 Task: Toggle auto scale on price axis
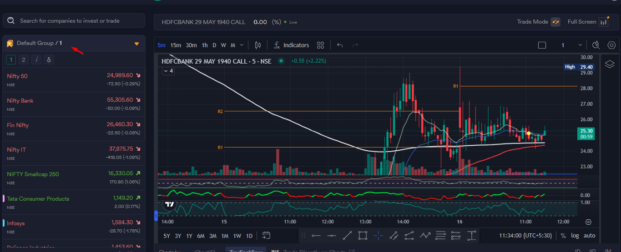[589, 236]
